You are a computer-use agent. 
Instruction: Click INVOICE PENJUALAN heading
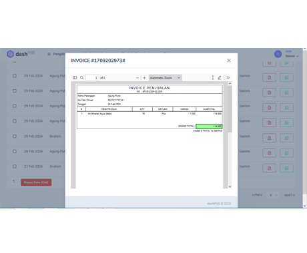tap(149, 88)
